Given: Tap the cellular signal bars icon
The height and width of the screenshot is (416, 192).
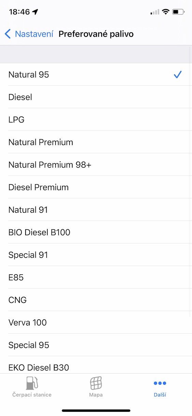Looking at the screenshot, I should tap(155, 12).
